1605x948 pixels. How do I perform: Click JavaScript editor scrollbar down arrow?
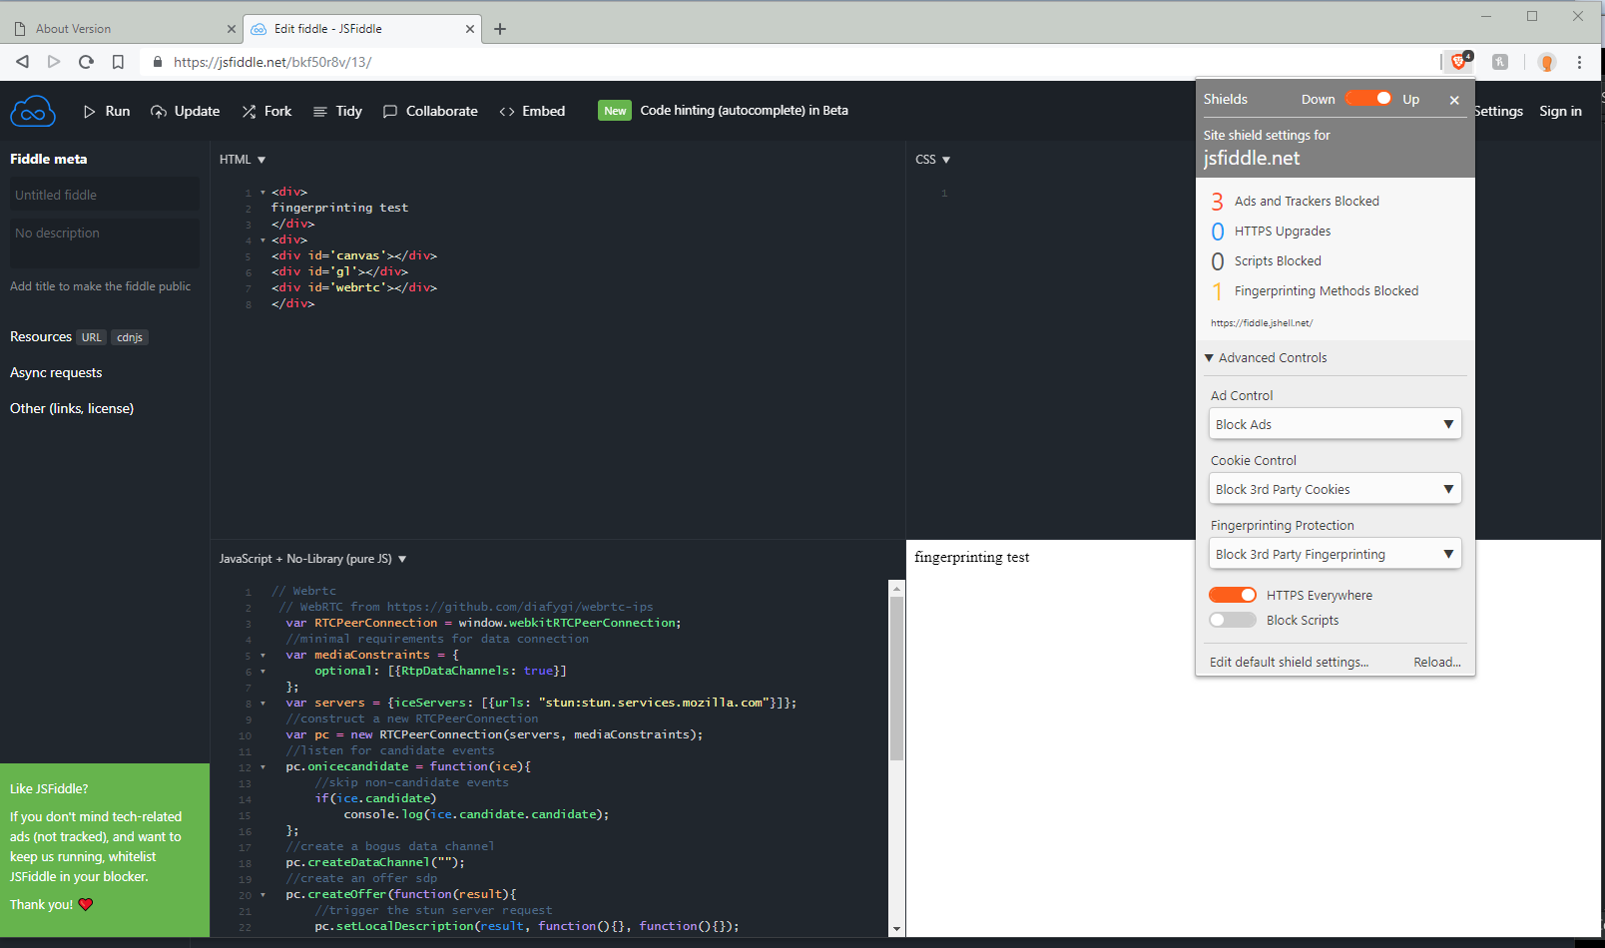896,929
